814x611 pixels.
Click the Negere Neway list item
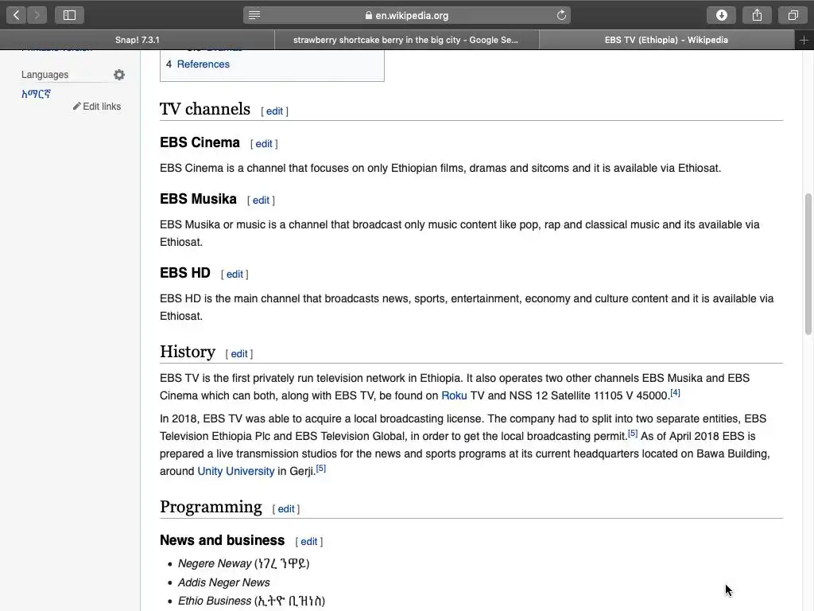click(x=243, y=564)
